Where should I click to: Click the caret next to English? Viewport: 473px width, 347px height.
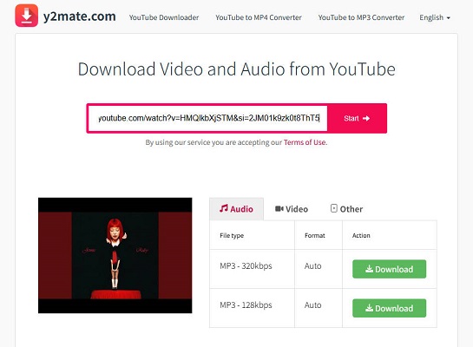[448, 18]
